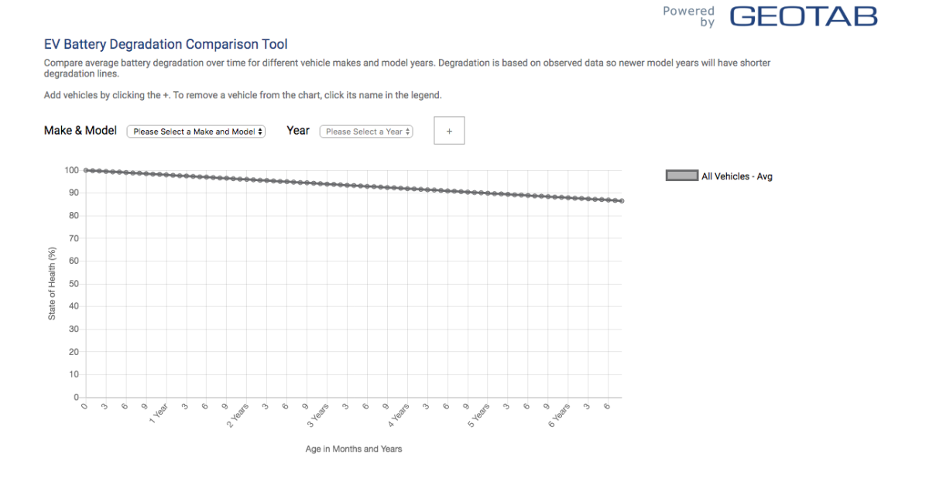This screenshot has width=929, height=485.
Task: Click the Geotab logo
Action: 804,16
